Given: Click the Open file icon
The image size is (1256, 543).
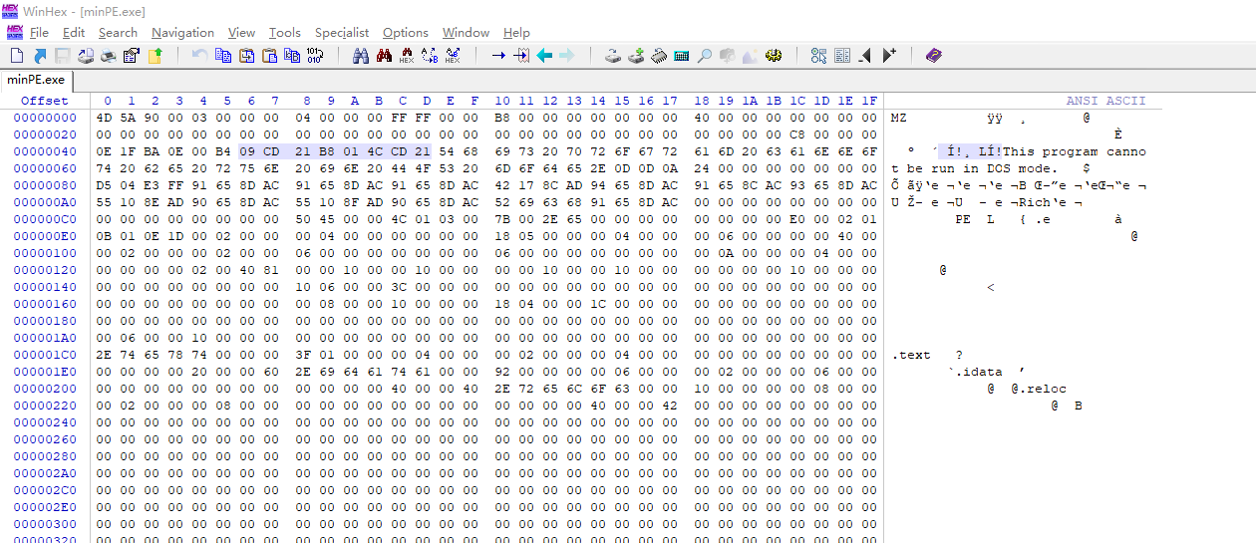Looking at the screenshot, I should [x=40, y=56].
